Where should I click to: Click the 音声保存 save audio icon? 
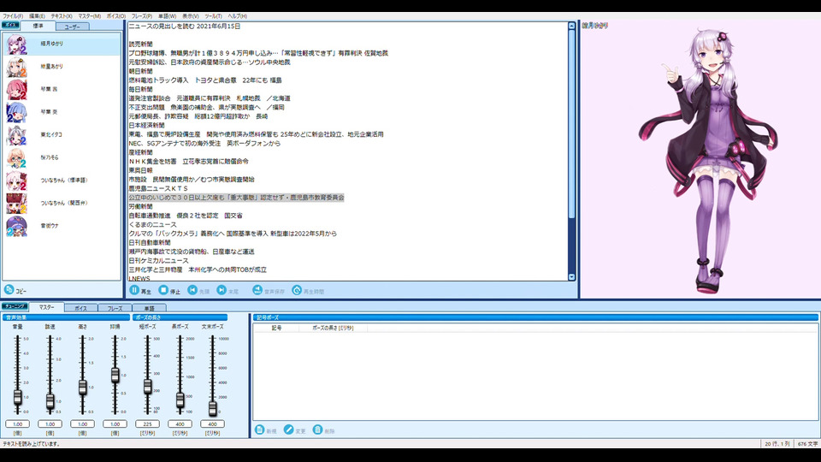click(257, 290)
